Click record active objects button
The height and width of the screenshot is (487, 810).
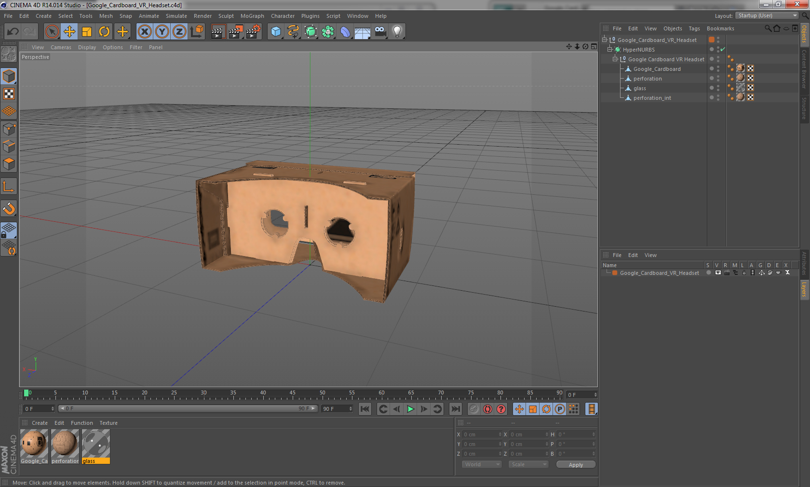[474, 409]
